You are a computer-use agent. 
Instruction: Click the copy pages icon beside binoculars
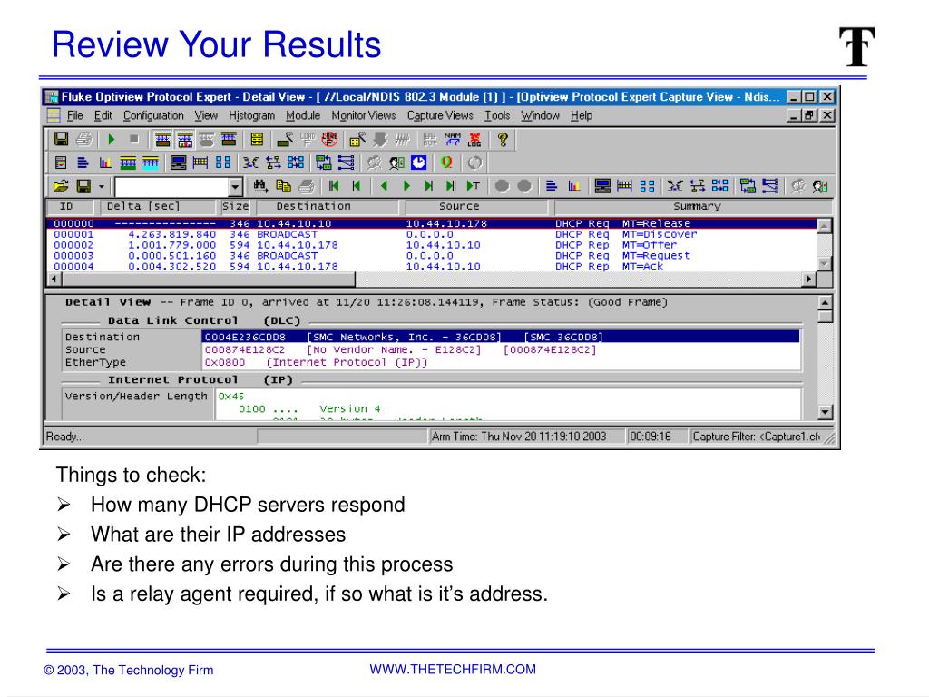coord(283,187)
